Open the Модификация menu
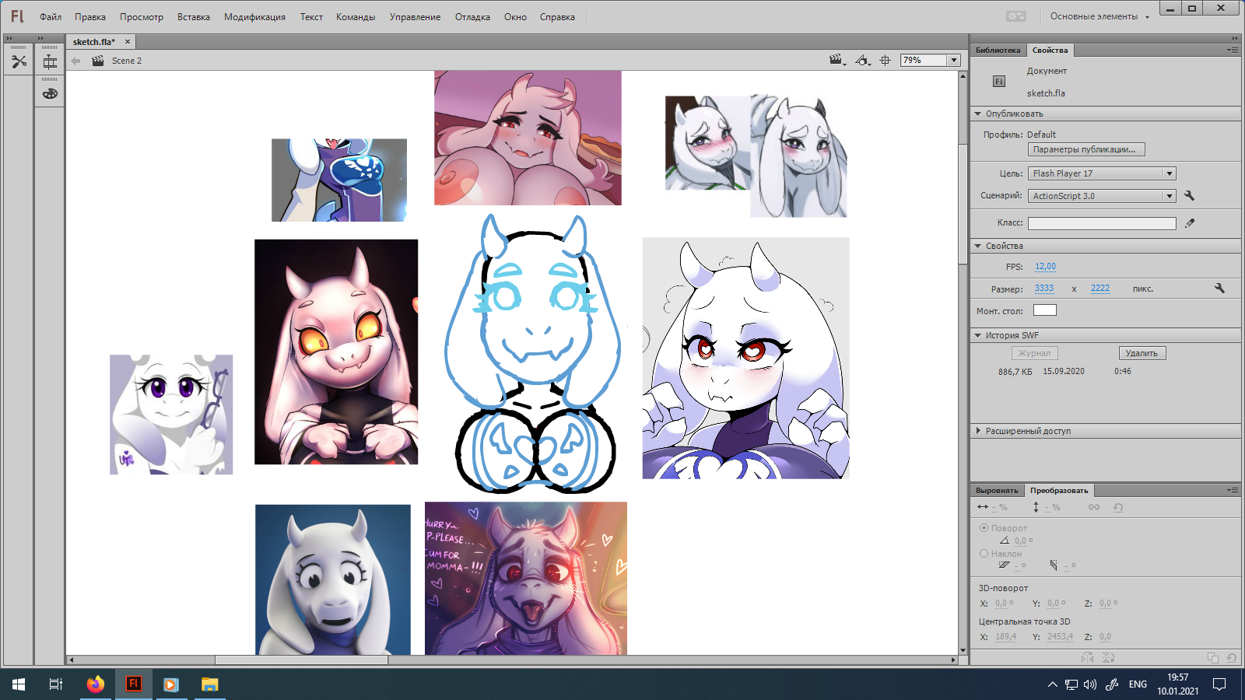 point(254,17)
